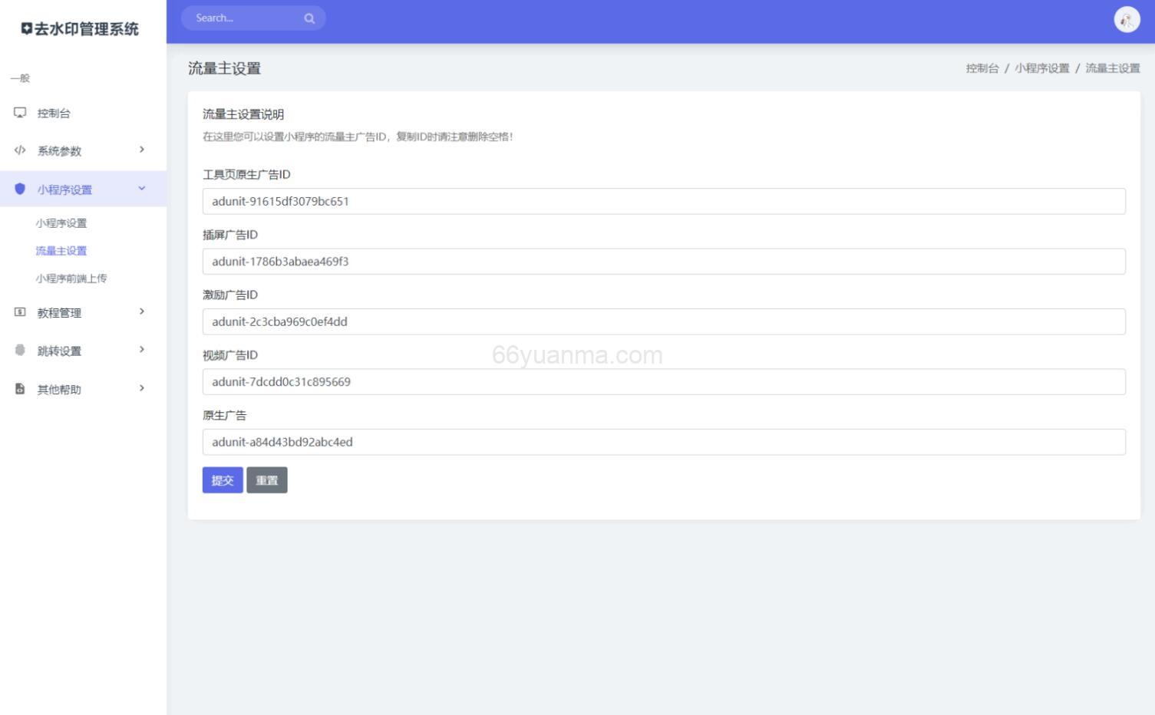This screenshot has width=1155, height=715.
Task: Click the file icon next to 其他帮助
Action: click(20, 388)
